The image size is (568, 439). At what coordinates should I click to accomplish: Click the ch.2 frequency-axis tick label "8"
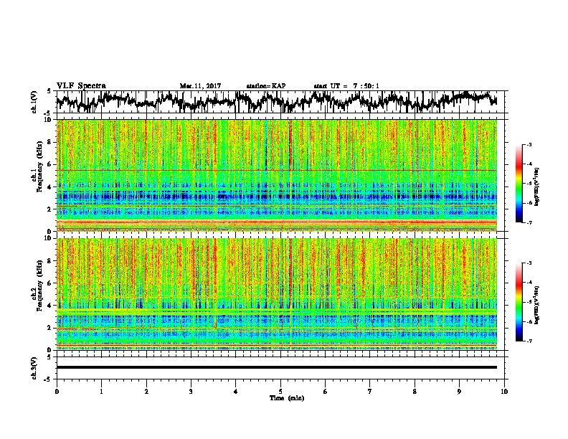[51, 261]
